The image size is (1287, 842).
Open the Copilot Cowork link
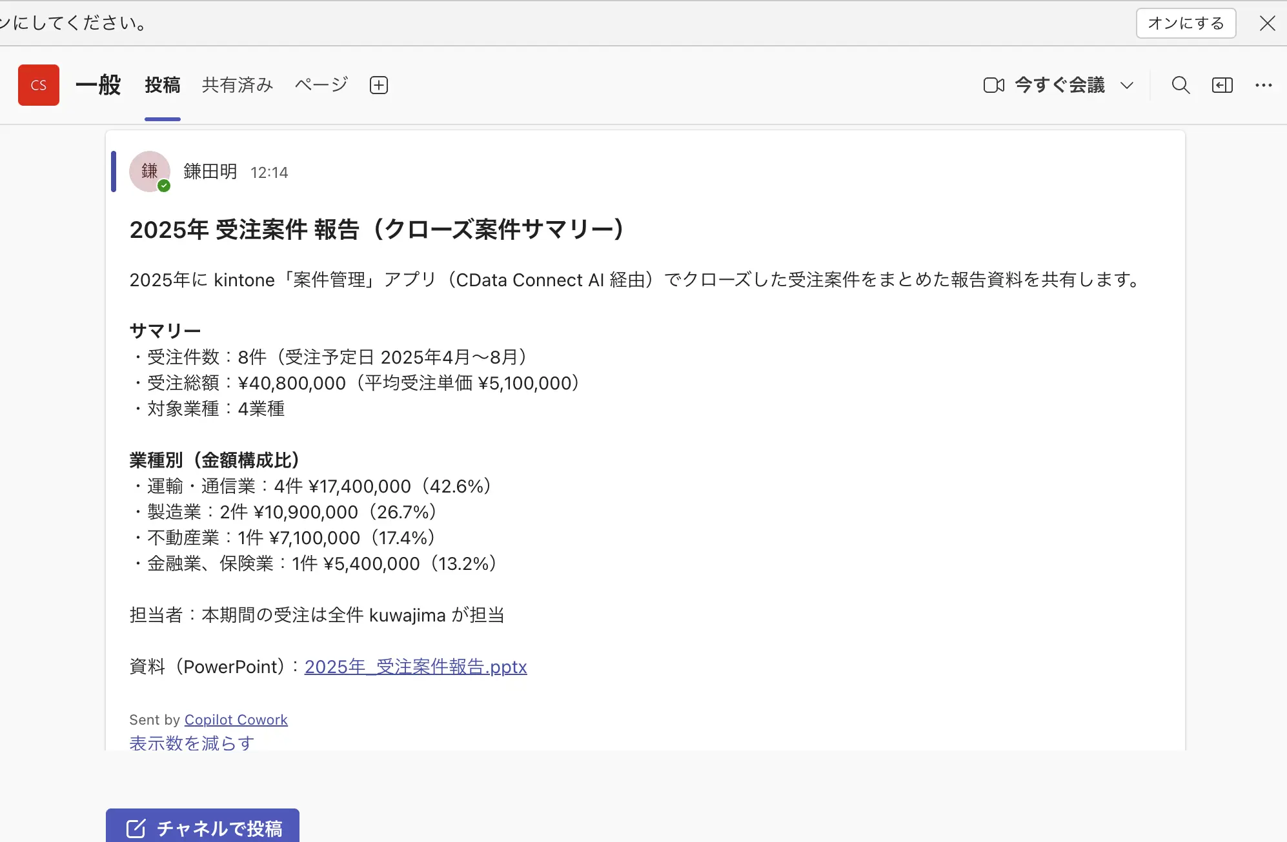pos(236,720)
